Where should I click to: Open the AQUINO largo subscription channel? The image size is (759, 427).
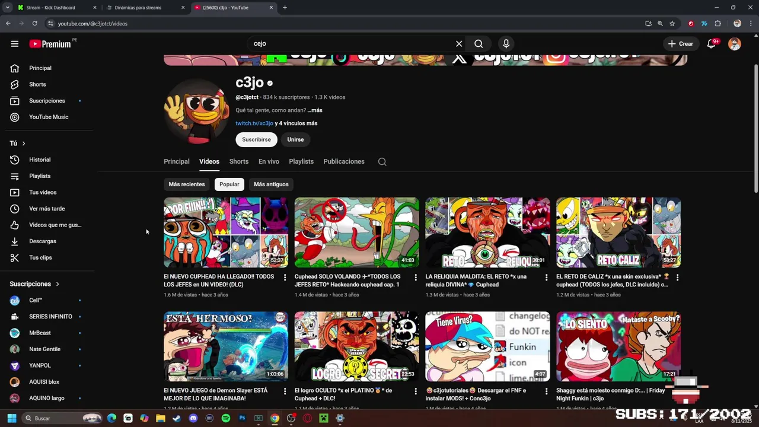(47, 398)
